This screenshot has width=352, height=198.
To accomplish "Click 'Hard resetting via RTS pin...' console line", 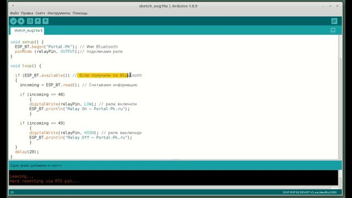I will (x=44, y=181).
